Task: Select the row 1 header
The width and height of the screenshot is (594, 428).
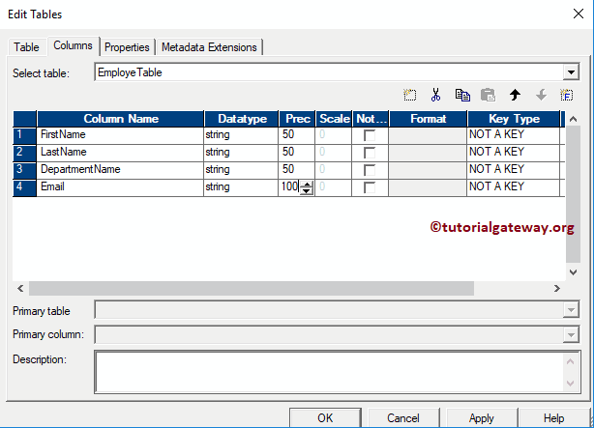Action: click(x=24, y=135)
